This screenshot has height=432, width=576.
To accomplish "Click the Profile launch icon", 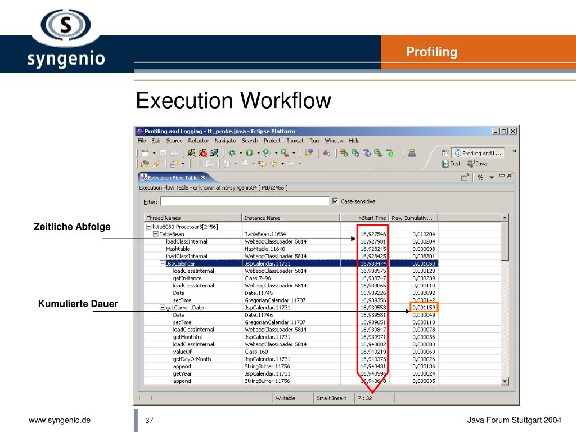I will pyautogui.click(x=267, y=153).
